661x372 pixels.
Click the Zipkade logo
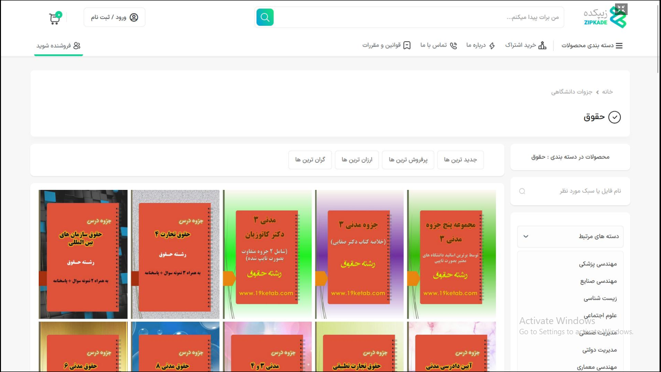[605, 17]
